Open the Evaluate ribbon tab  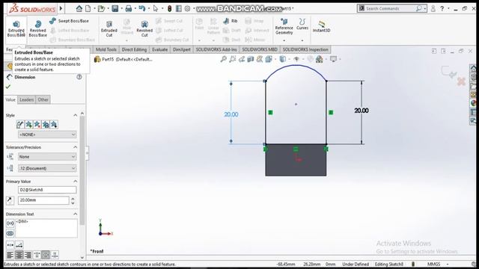(159, 49)
